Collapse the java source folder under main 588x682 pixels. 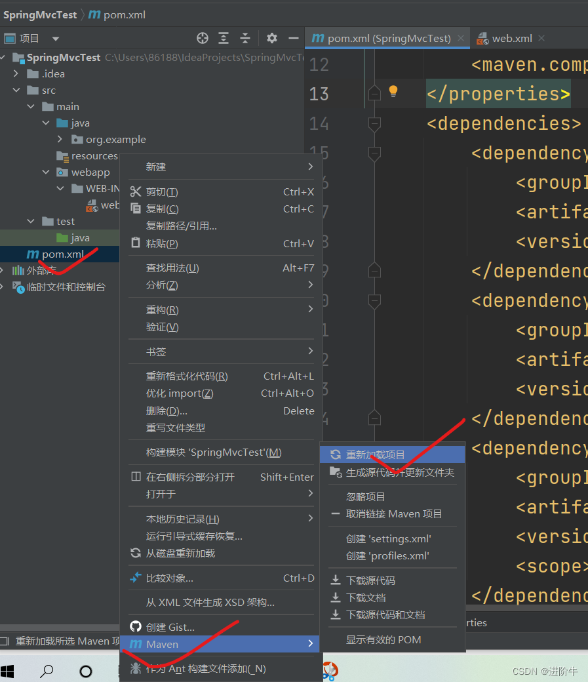(x=46, y=123)
